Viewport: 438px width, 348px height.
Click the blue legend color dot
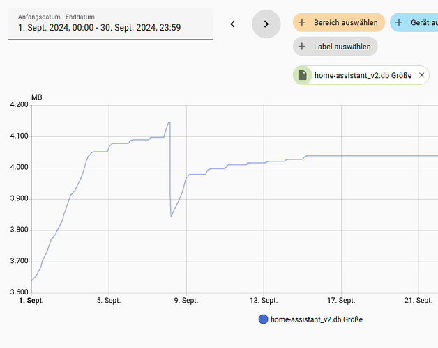(x=263, y=319)
